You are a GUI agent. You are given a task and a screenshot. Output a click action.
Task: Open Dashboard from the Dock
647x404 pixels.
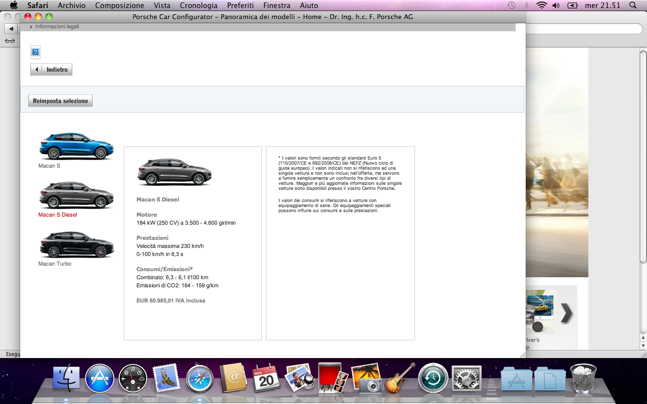point(133,378)
